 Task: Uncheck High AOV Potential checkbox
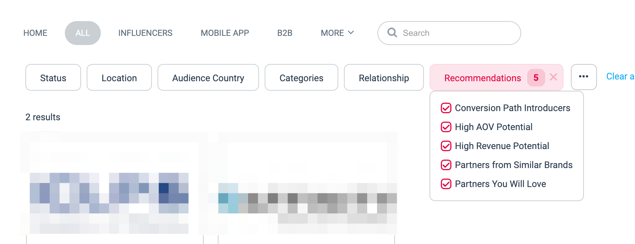tap(446, 127)
